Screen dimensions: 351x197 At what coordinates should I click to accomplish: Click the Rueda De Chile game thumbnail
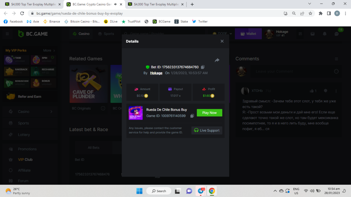click(136, 113)
